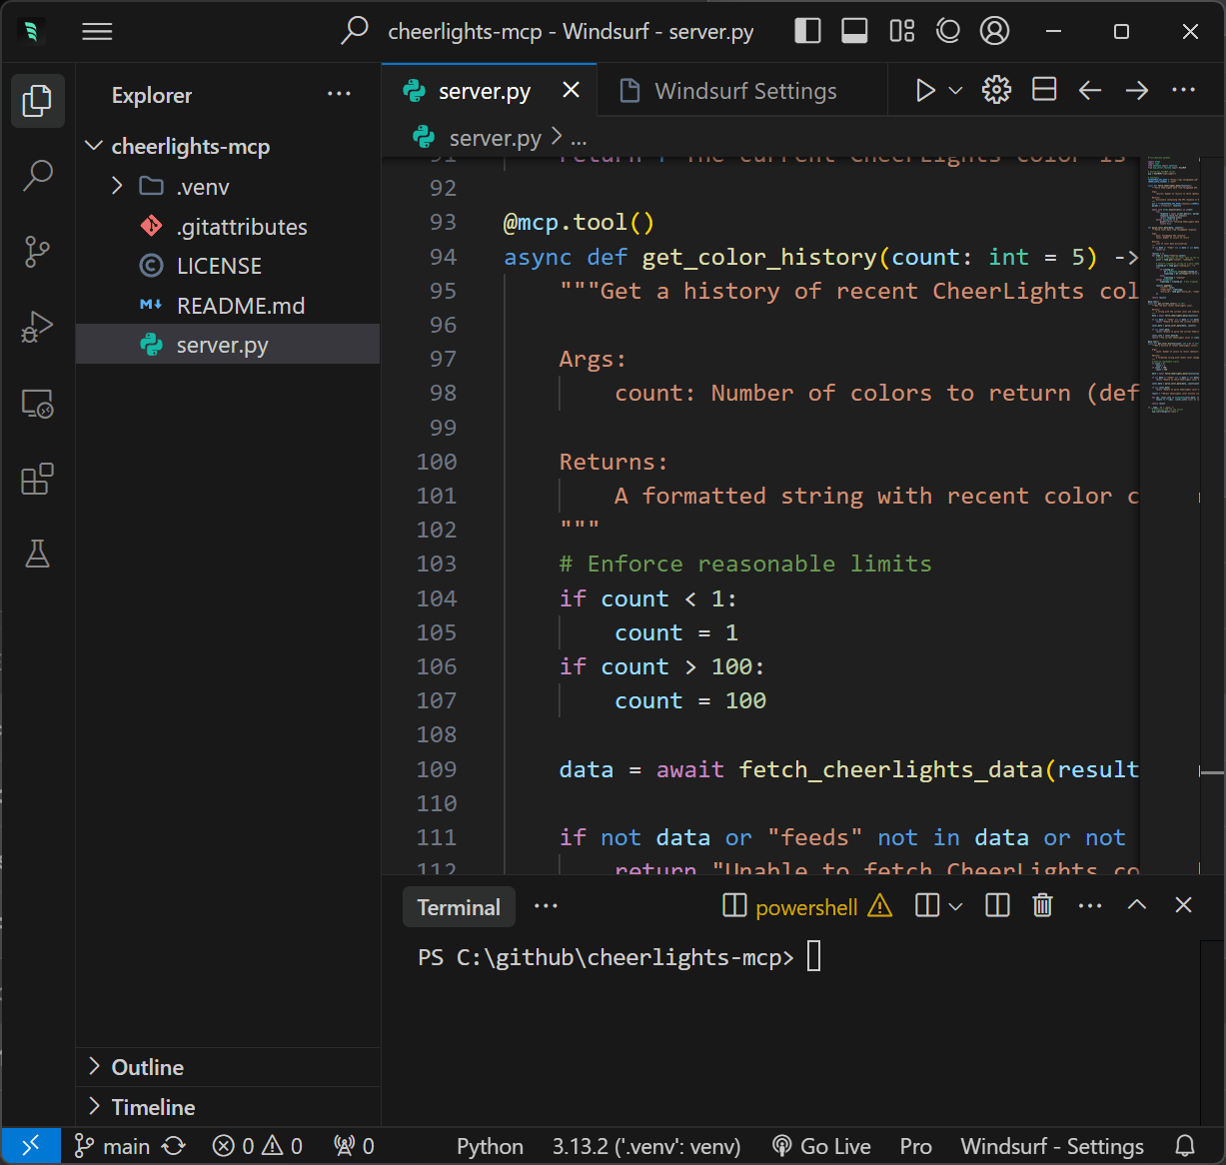
Task: Open the Extensions view
Action: [x=38, y=480]
